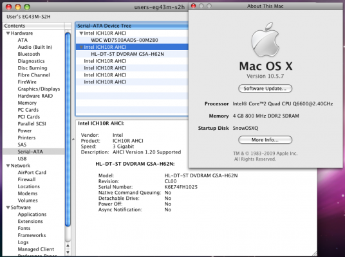Click the sidebar scroll down arrow

(x=68, y=253)
